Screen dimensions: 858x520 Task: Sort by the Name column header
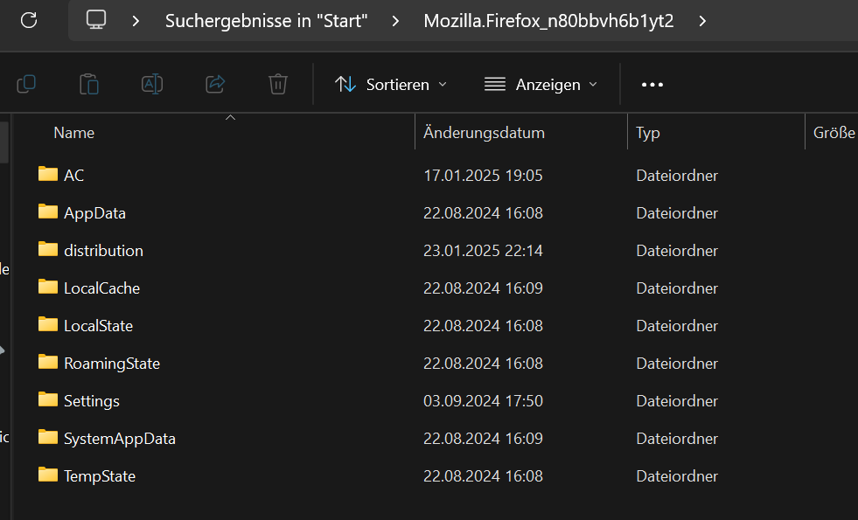74,133
